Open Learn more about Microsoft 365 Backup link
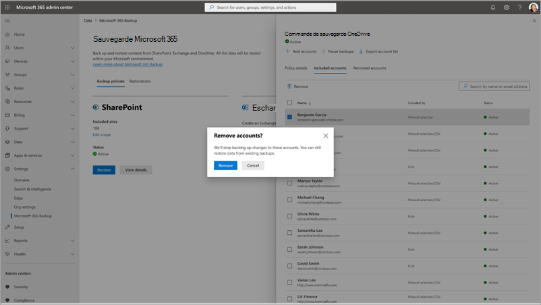 tap(127, 65)
